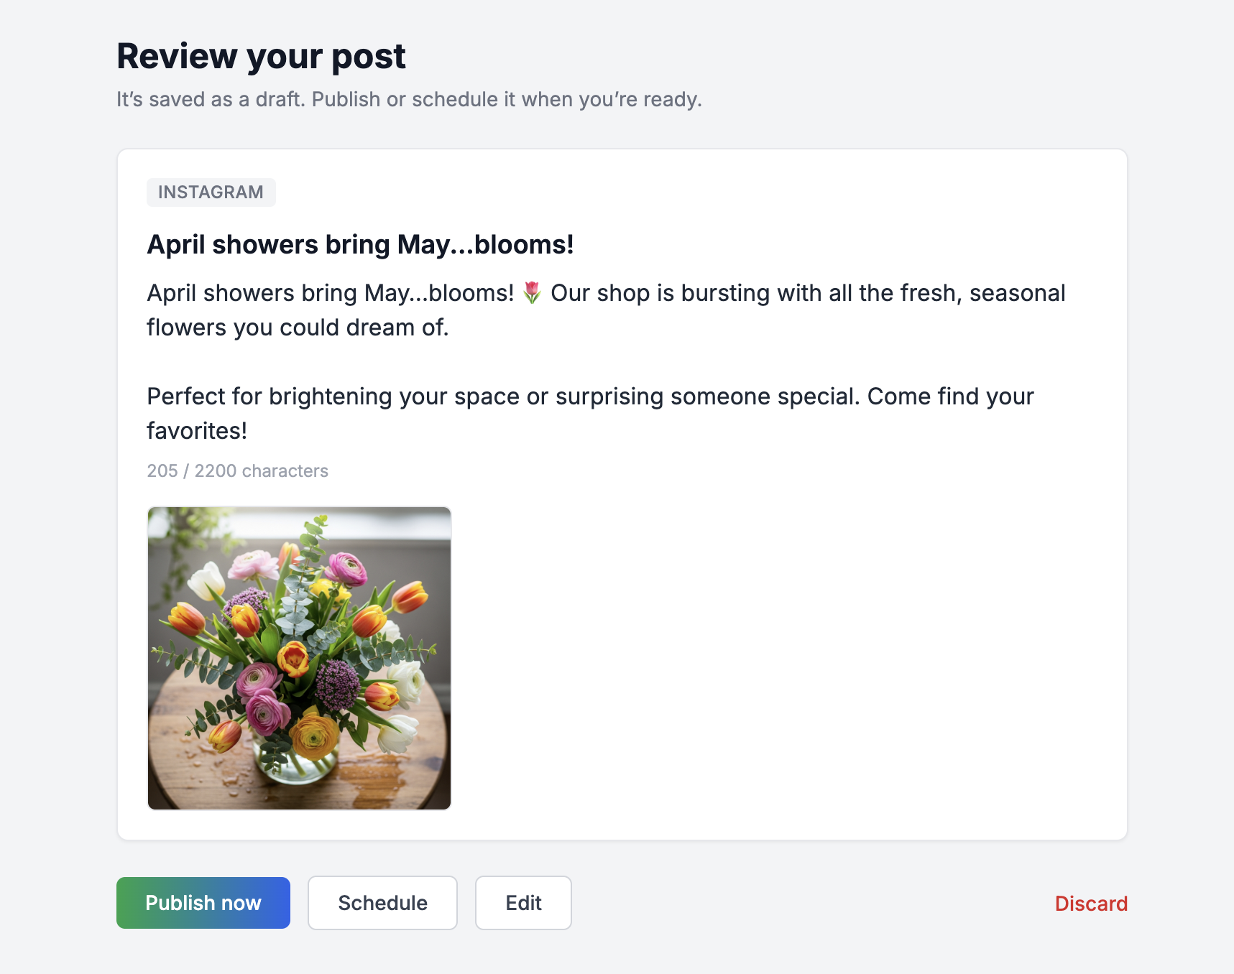The height and width of the screenshot is (974, 1234).
Task: Click the 205 / 2200 characters counter
Action: click(237, 470)
